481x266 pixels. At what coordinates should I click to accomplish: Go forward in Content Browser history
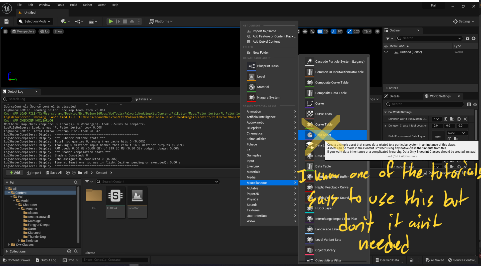[x=74, y=173]
